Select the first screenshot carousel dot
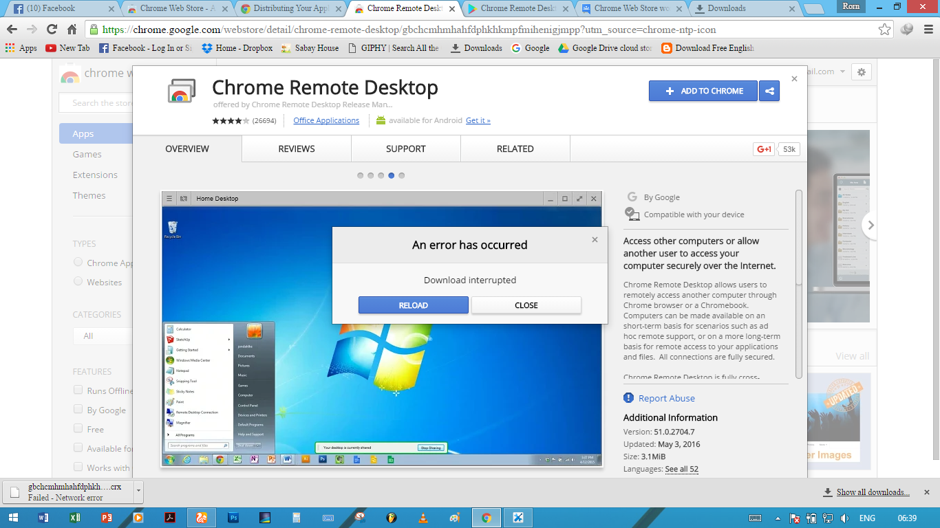Screen dimensions: 940x528 click(361, 175)
